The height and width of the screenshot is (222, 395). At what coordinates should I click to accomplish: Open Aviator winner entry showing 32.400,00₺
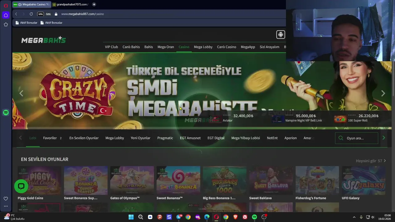pos(231,118)
